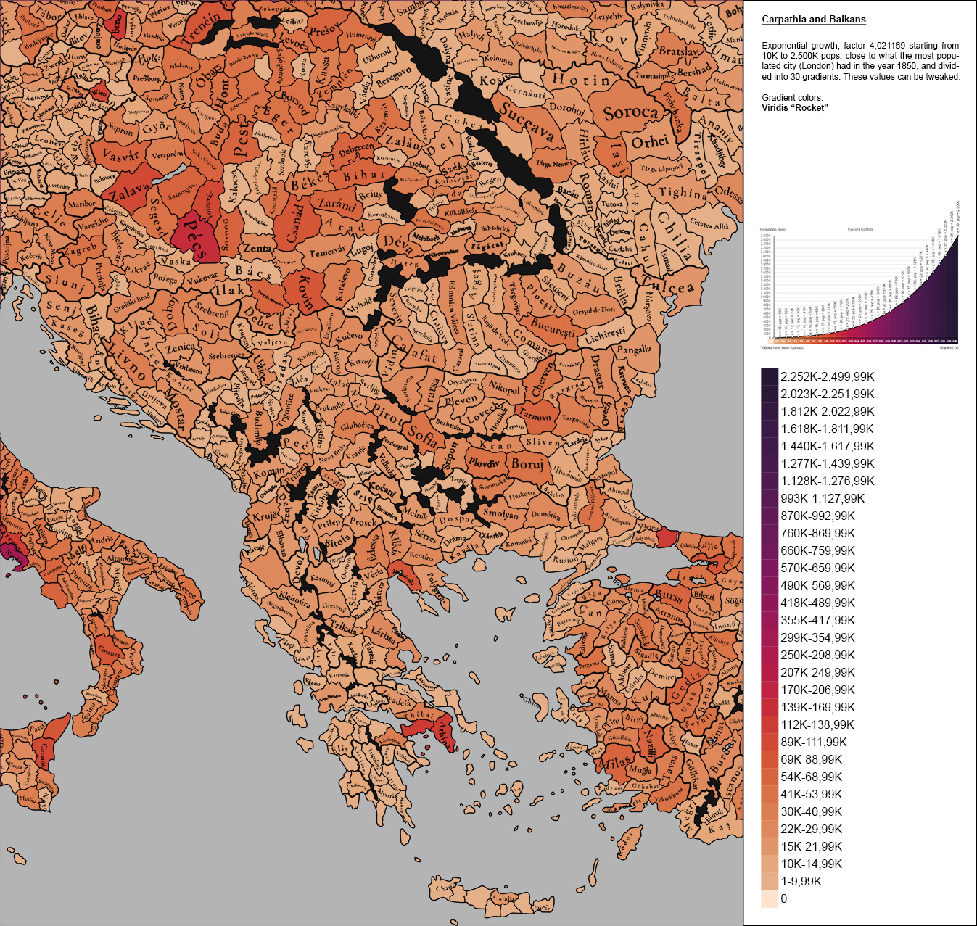Select the '10K-14,99K' legend swatch
The height and width of the screenshot is (926, 977).
[x=768, y=864]
